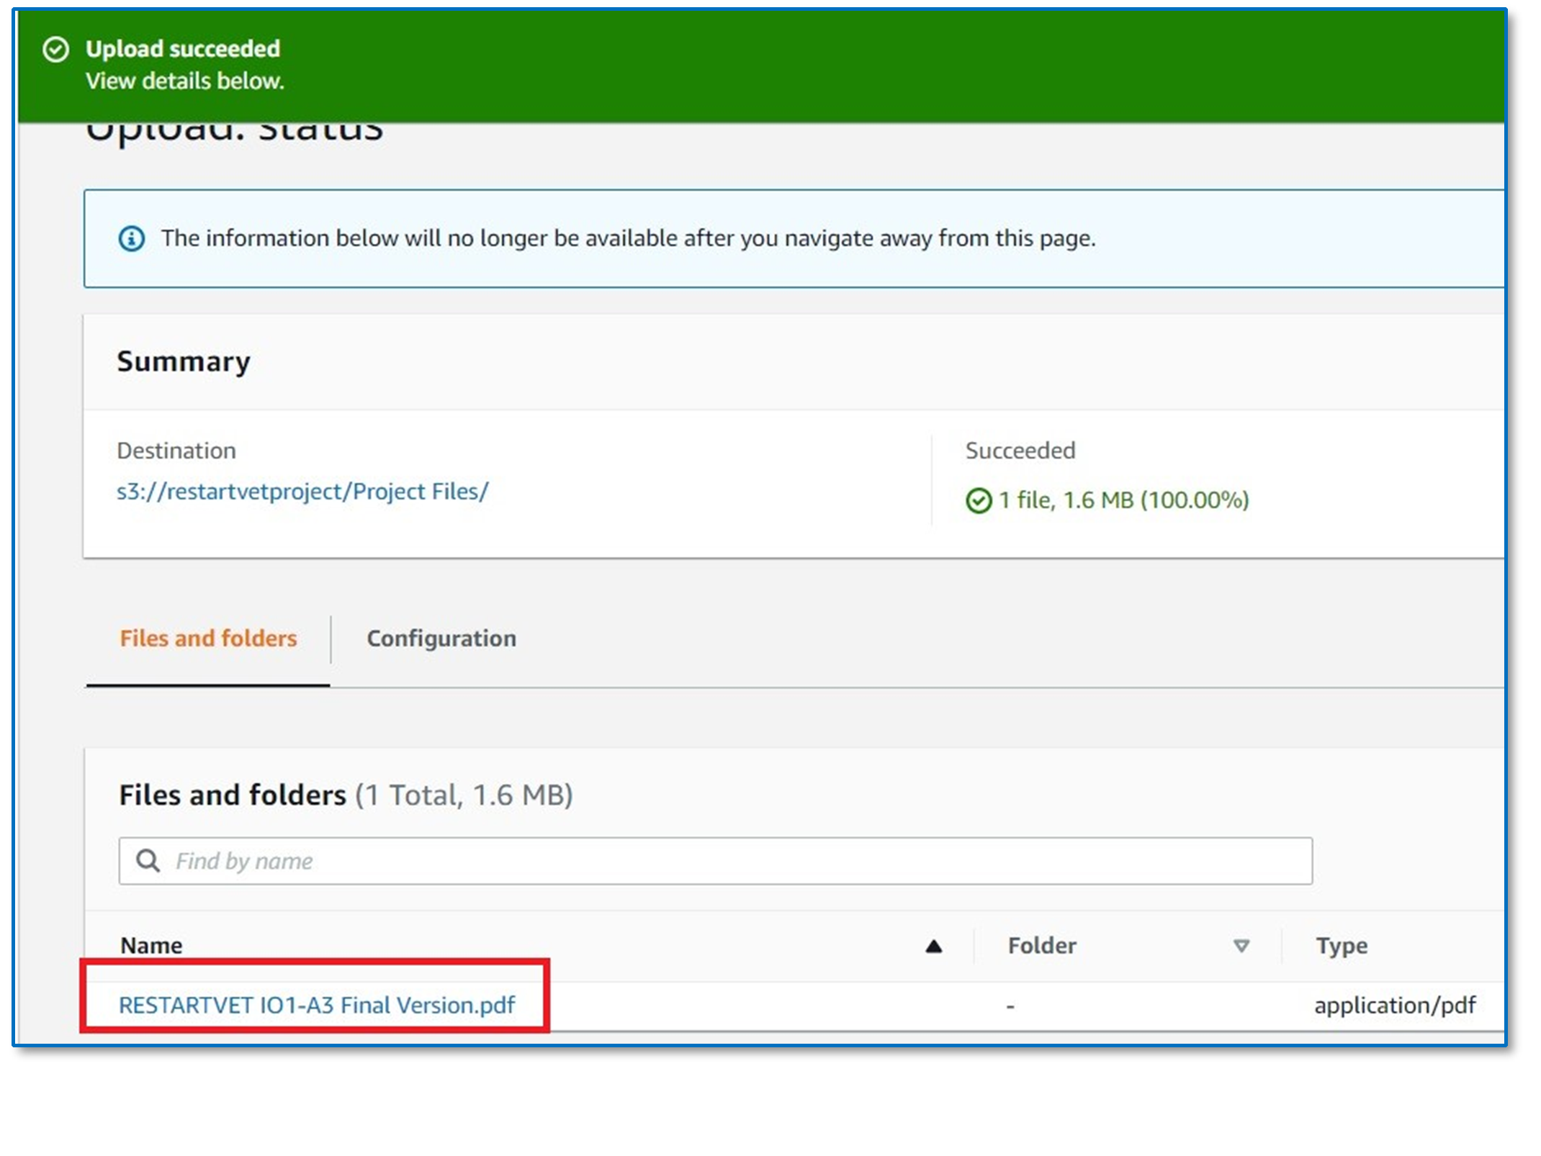Sort the Folder column with its arrow

pos(1241,945)
